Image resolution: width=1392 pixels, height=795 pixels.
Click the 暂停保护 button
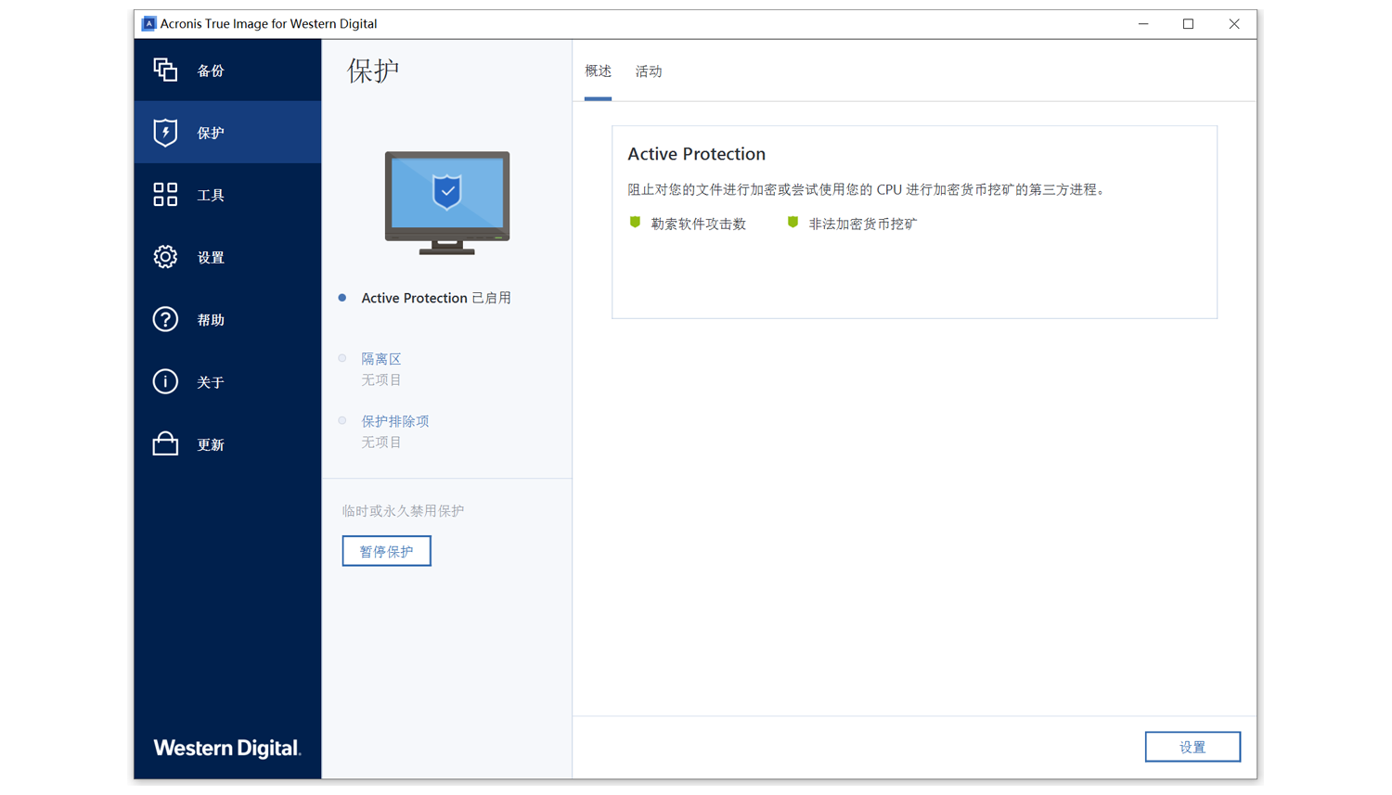pos(386,551)
